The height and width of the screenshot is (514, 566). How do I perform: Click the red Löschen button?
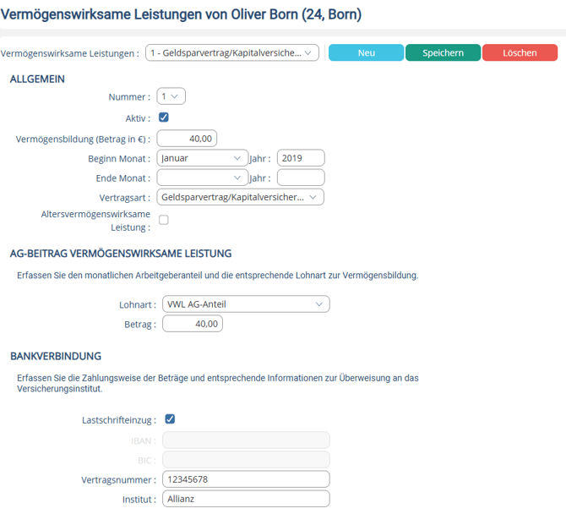pyautogui.click(x=520, y=52)
